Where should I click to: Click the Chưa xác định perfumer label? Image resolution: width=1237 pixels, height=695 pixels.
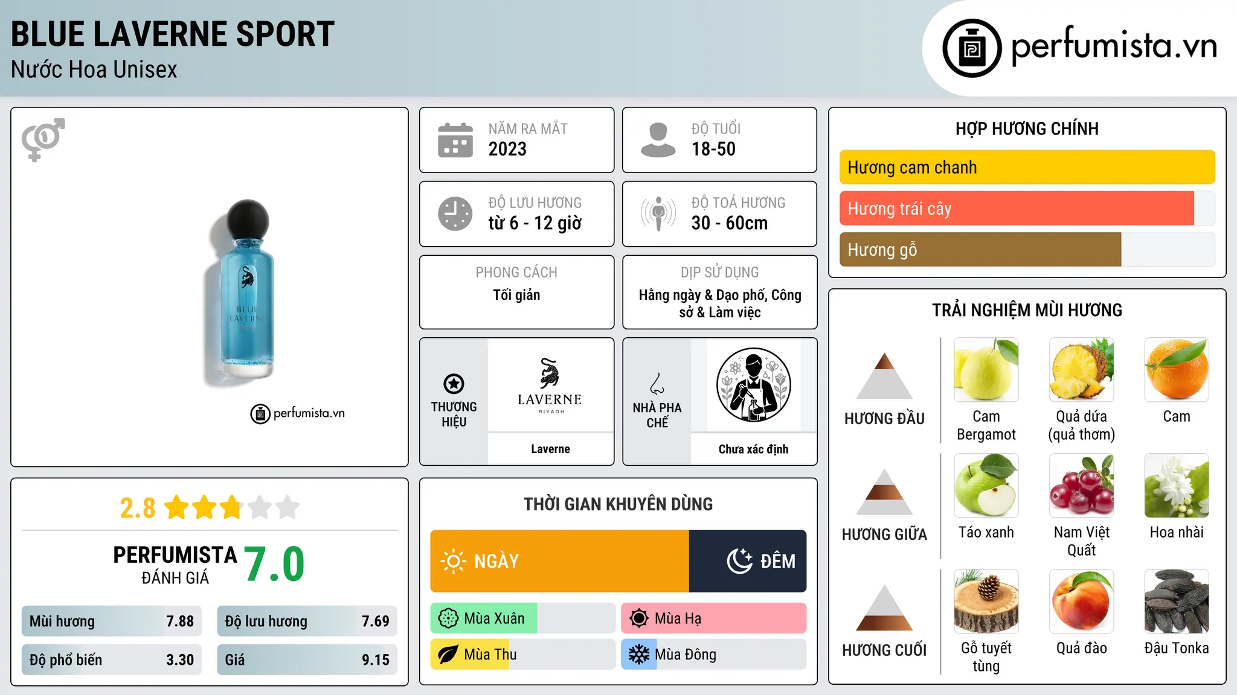753,449
